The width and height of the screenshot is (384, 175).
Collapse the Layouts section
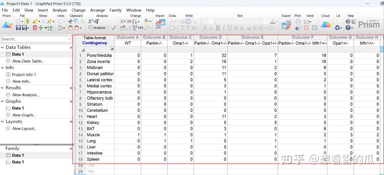2,122
